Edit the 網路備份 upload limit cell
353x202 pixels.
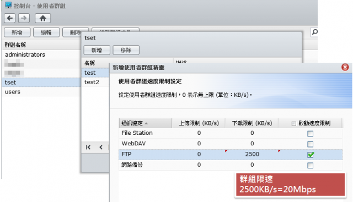click(x=199, y=165)
